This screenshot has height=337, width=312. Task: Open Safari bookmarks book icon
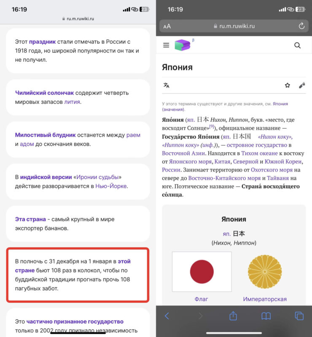coord(266,316)
